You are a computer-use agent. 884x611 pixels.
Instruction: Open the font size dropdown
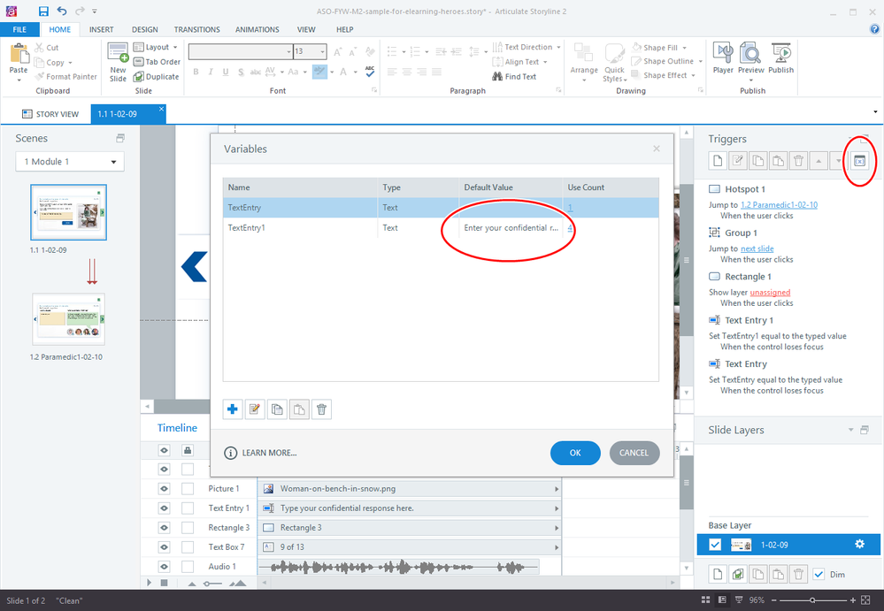point(332,52)
